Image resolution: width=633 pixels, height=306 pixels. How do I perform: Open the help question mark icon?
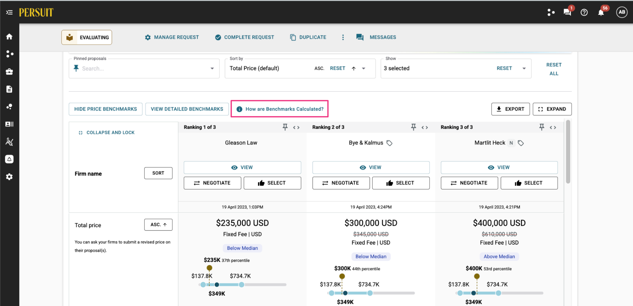(584, 12)
